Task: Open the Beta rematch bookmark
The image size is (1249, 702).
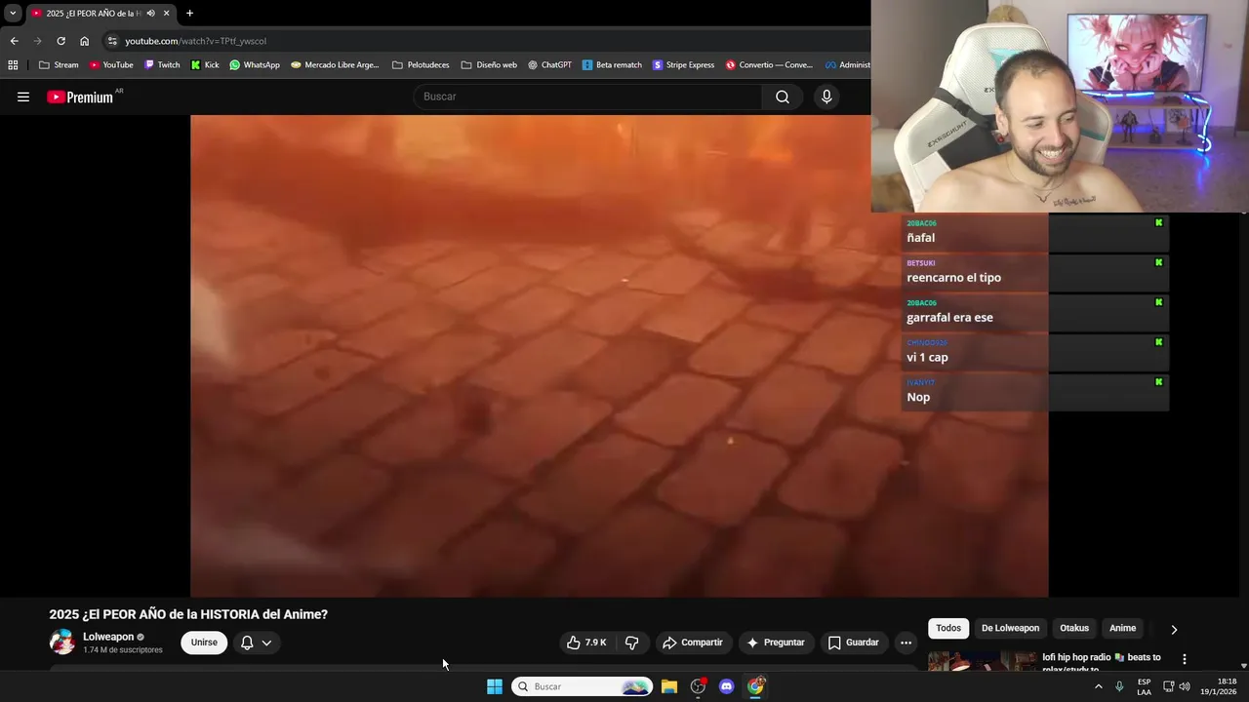Action: [612, 65]
